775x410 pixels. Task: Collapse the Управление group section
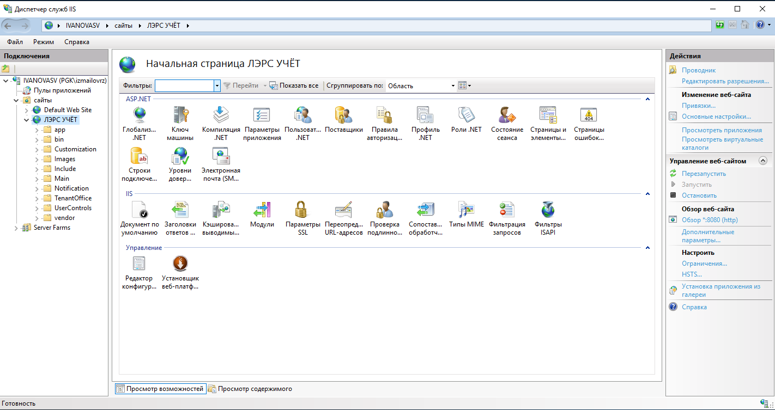point(647,248)
